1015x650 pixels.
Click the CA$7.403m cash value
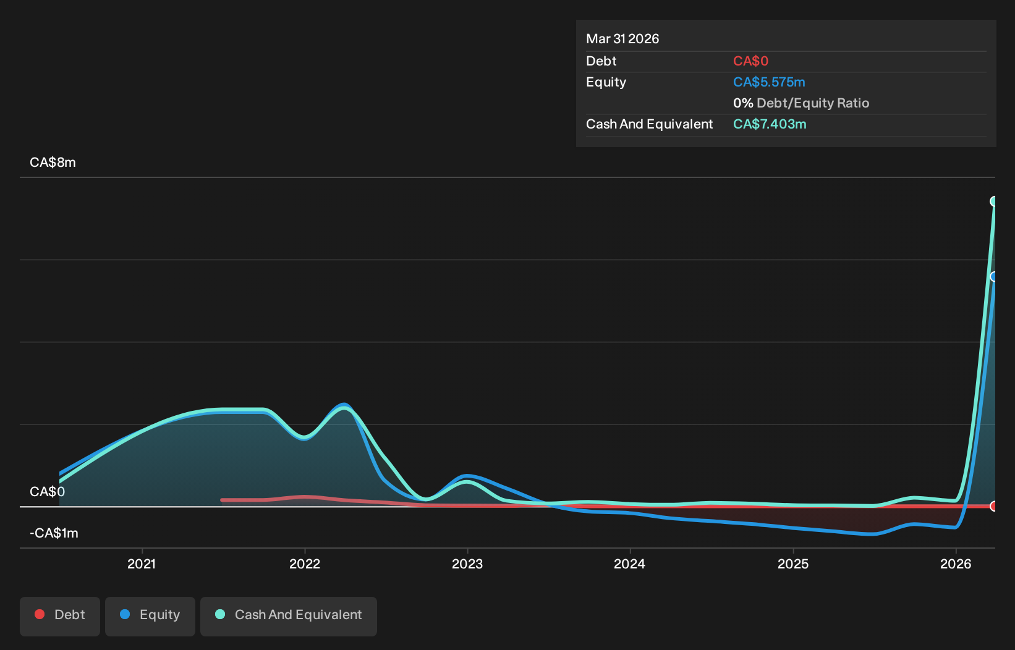[770, 124]
